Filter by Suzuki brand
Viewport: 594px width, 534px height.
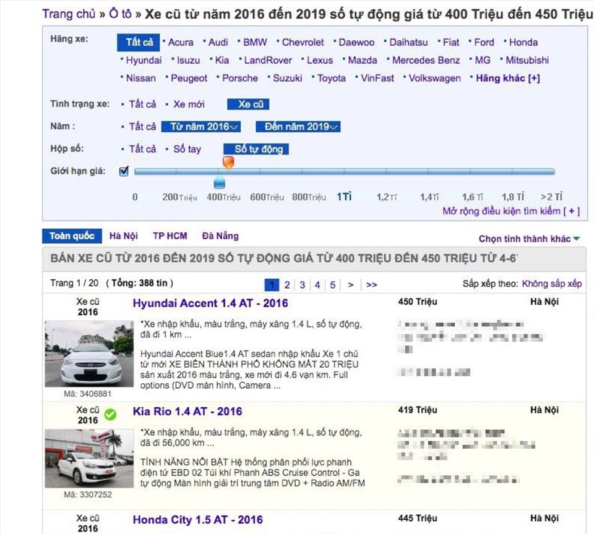tap(288, 78)
